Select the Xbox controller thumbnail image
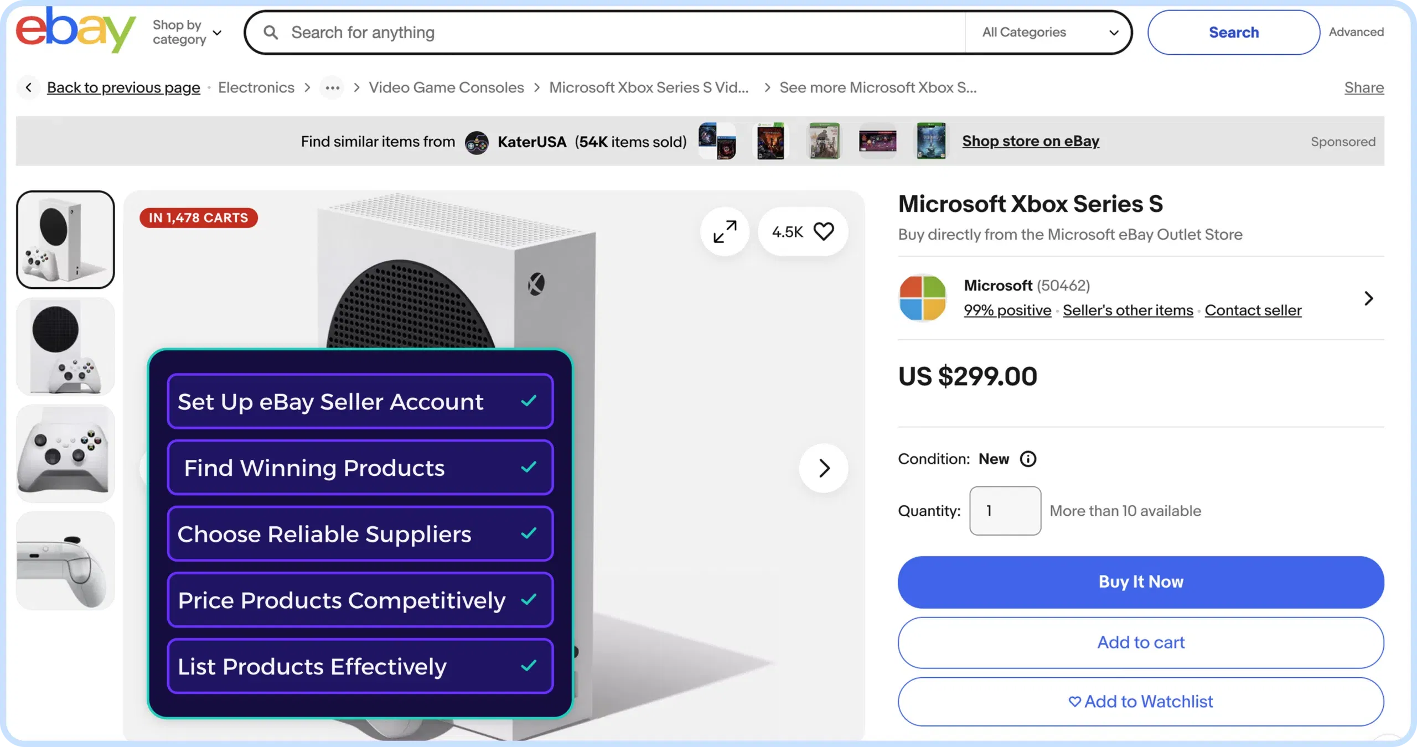The height and width of the screenshot is (747, 1417). (x=65, y=454)
